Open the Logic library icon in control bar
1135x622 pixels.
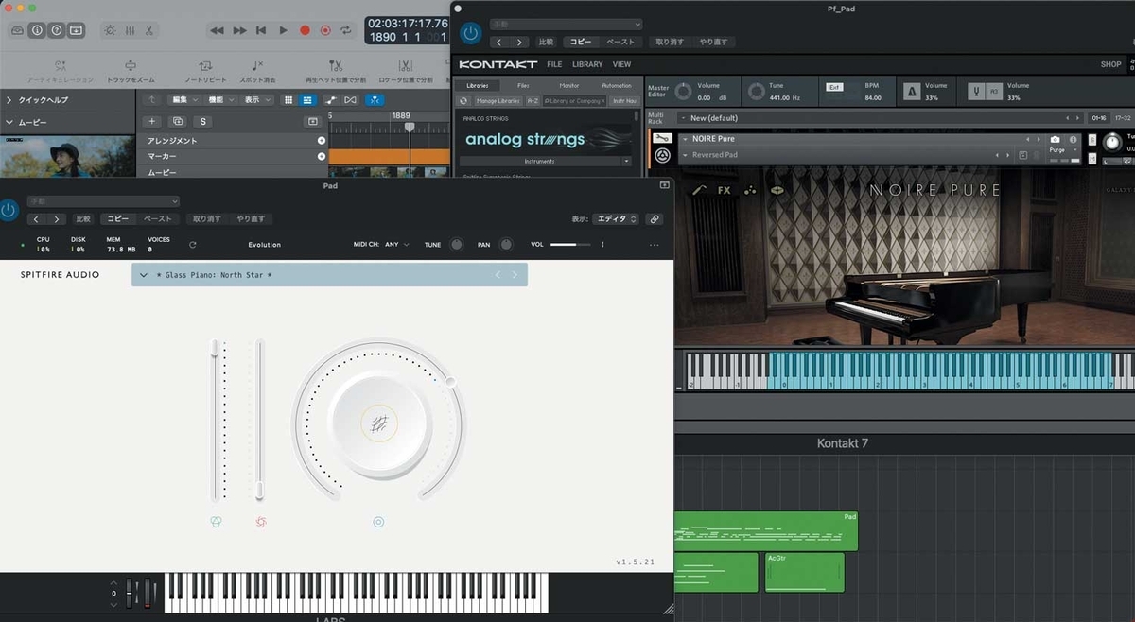pos(17,30)
